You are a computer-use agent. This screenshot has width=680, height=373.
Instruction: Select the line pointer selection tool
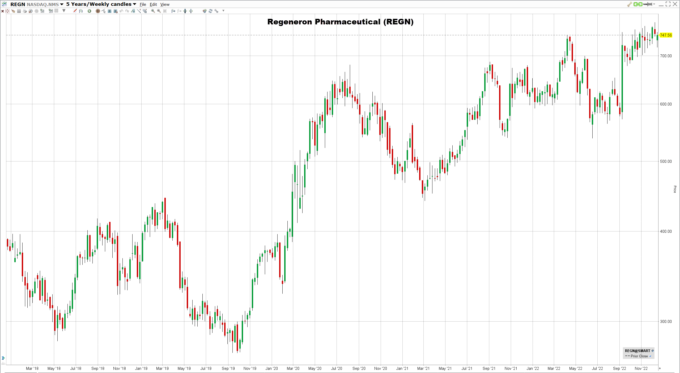[x=104, y=11]
